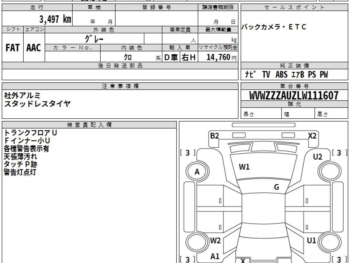Select the 後日発送部品 header

(120, 66)
